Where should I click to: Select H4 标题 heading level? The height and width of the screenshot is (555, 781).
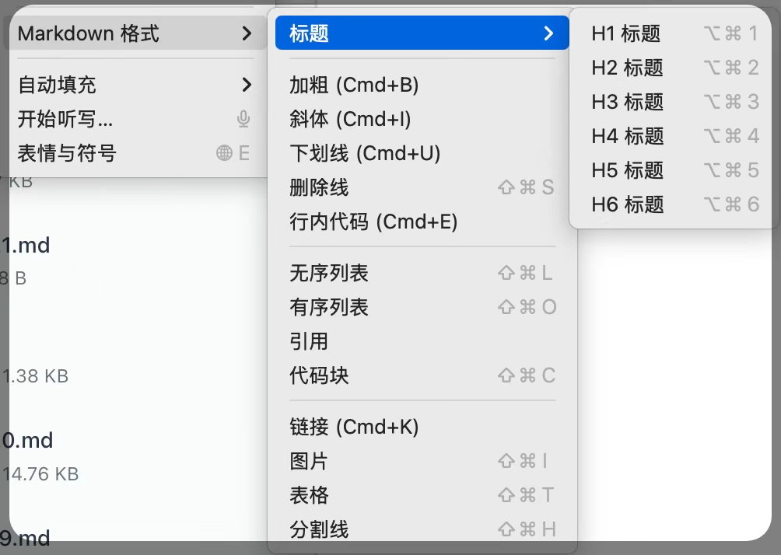[x=626, y=136]
